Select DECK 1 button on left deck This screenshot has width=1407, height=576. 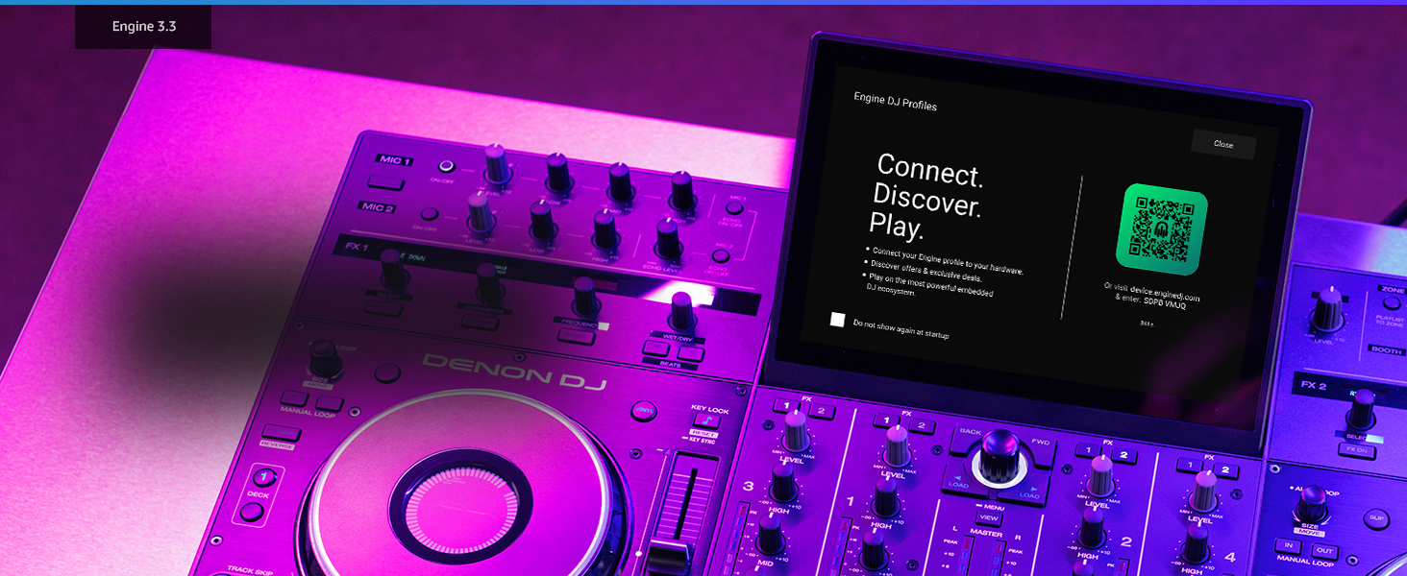coord(264,476)
